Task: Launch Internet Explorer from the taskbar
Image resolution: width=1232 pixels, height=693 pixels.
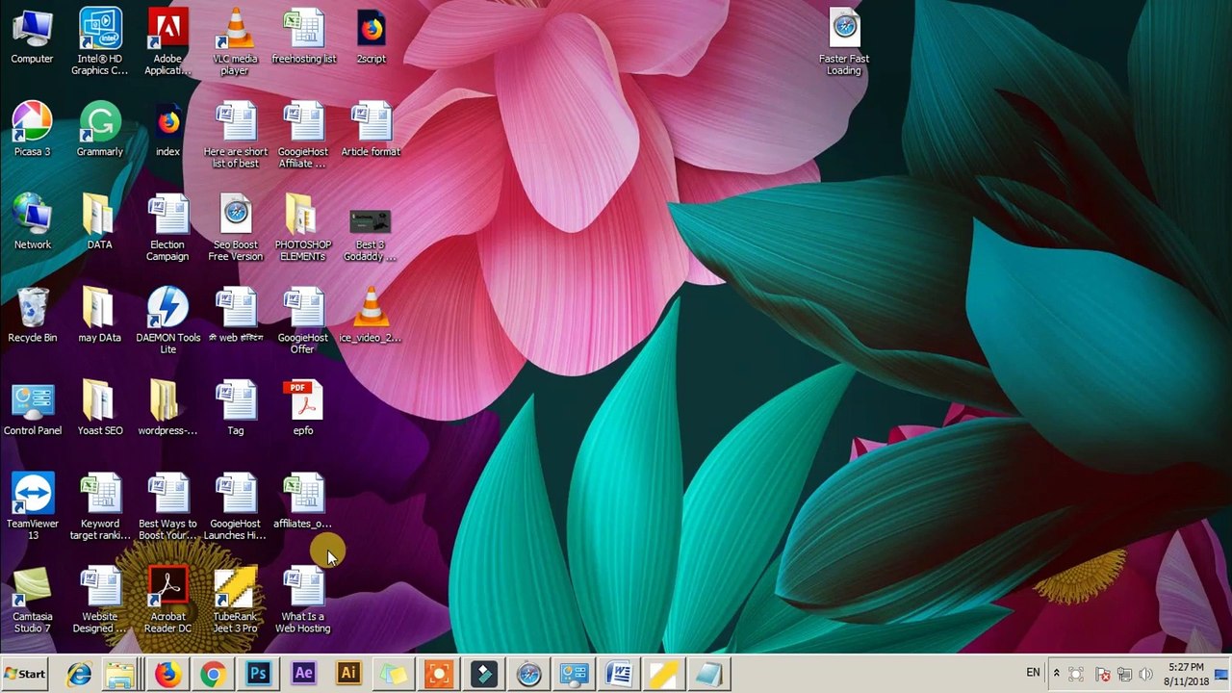Action: pyautogui.click(x=78, y=674)
